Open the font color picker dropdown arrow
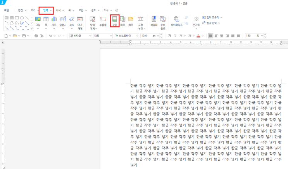 pyautogui.click(x=202, y=36)
